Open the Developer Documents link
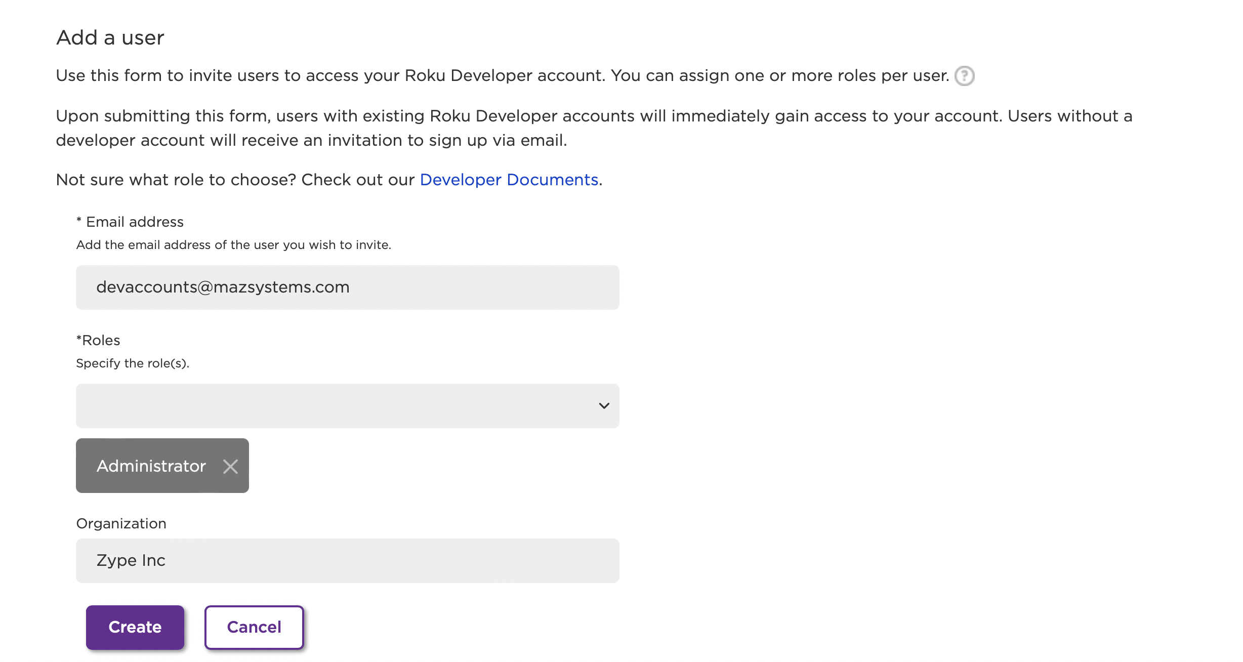Viewport: 1243px width, 662px height. [x=509, y=180]
